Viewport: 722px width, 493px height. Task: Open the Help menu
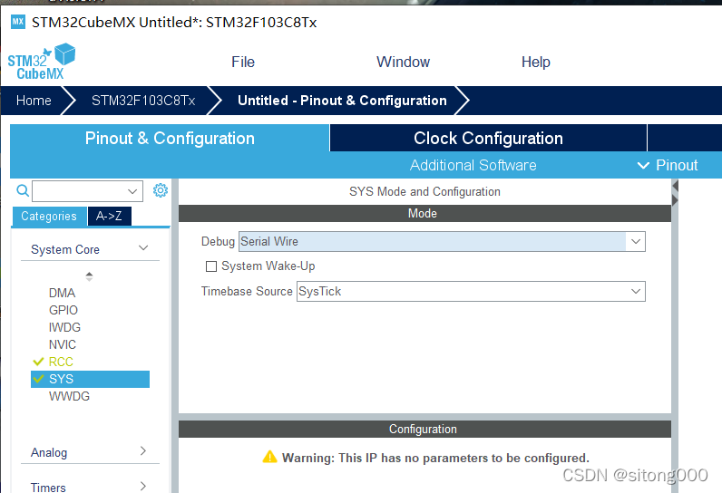535,62
